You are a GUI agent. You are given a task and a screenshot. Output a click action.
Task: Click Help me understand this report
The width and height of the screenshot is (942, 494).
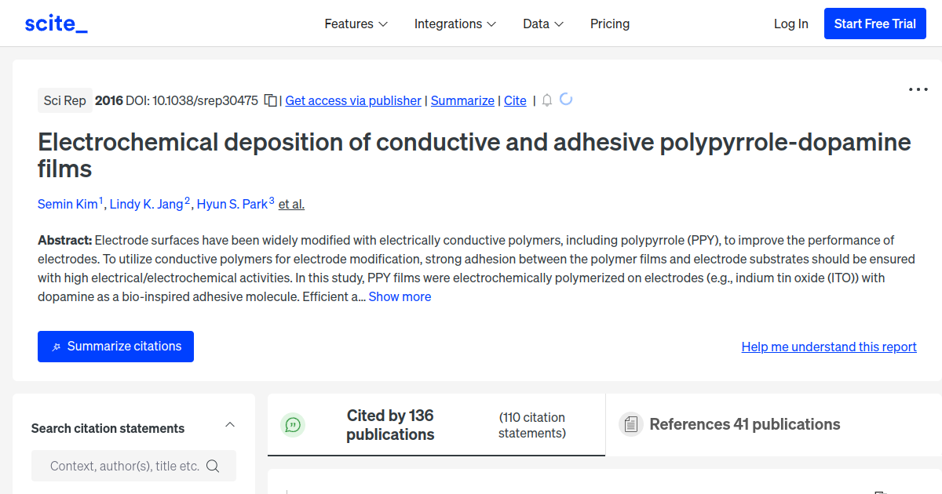(828, 346)
